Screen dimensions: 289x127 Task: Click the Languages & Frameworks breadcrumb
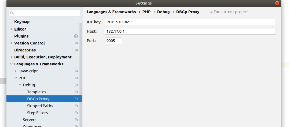pos(111,12)
